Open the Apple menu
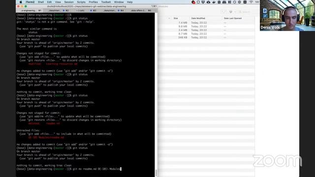Image resolution: width=315 pixels, height=177 pixels. tap(21, 2)
